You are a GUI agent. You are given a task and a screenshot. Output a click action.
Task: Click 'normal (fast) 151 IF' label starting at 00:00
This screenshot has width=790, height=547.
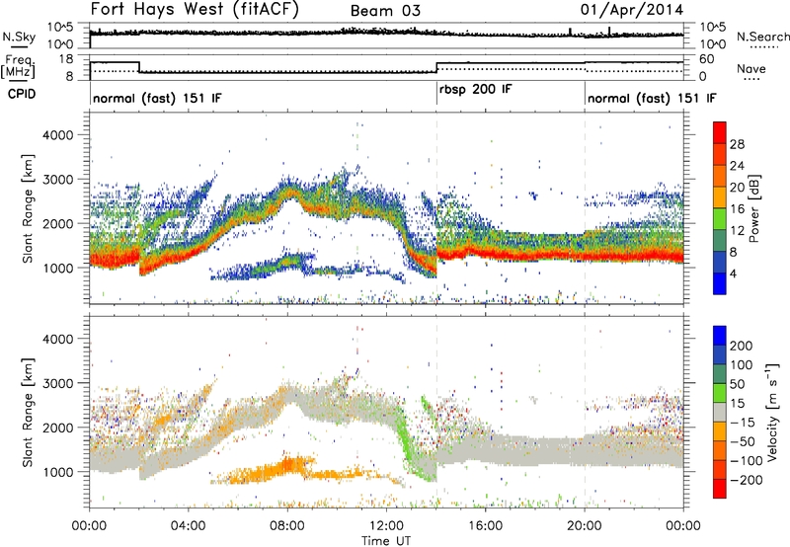coord(157,98)
